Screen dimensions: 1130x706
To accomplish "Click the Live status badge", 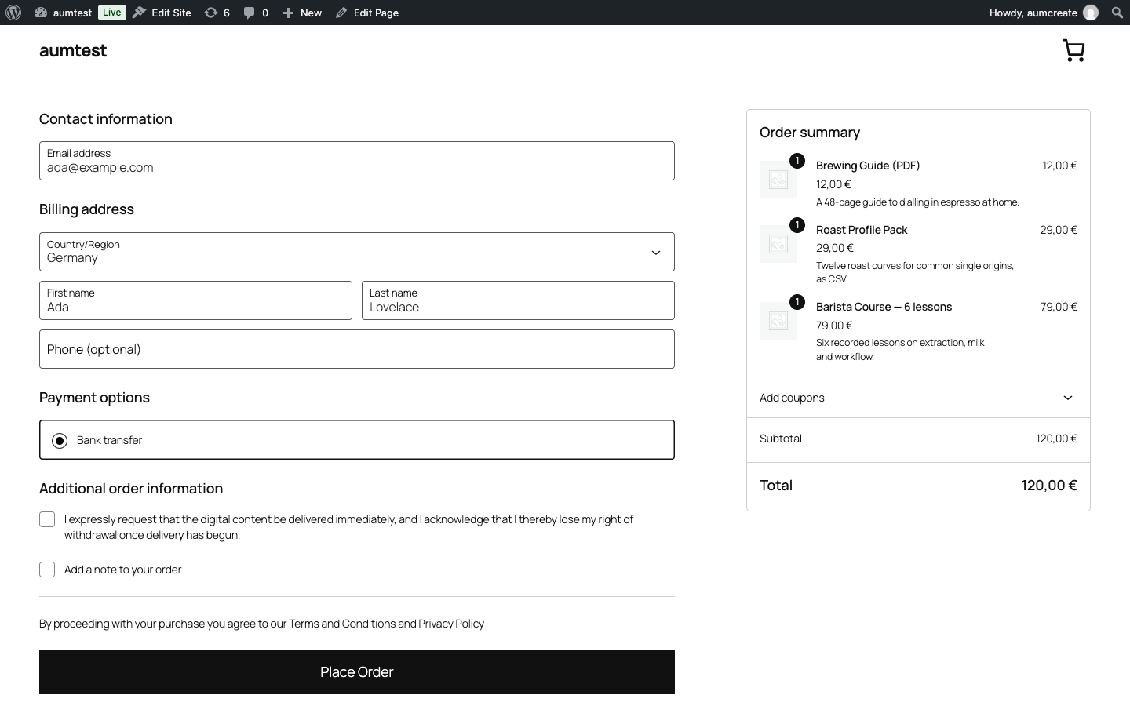I will point(112,13).
